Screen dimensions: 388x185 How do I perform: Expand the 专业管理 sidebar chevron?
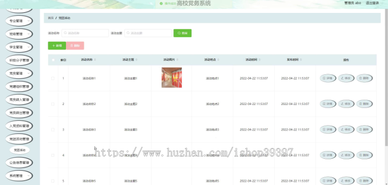[28, 21]
